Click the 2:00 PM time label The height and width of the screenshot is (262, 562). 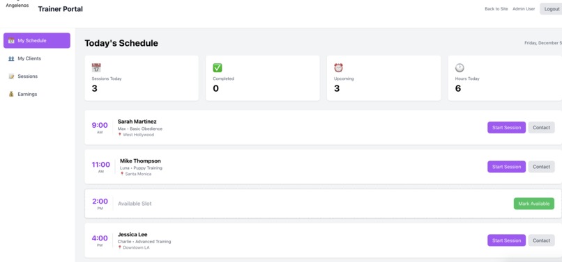pos(100,204)
